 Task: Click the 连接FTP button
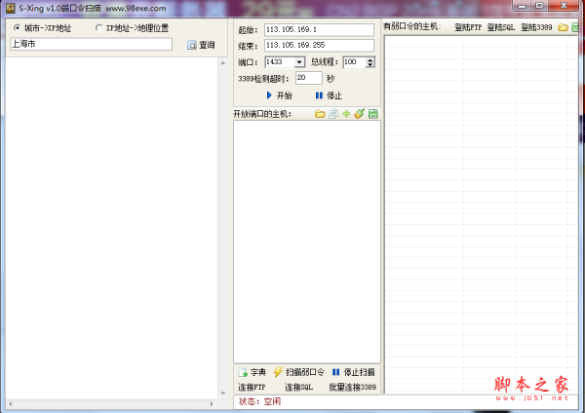click(x=252, y=388)
